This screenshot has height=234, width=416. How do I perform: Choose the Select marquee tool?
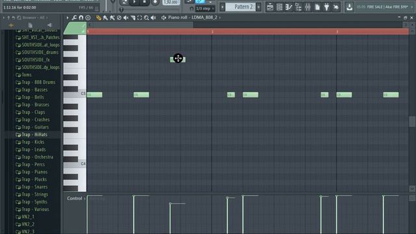click(x=140, y=18)
